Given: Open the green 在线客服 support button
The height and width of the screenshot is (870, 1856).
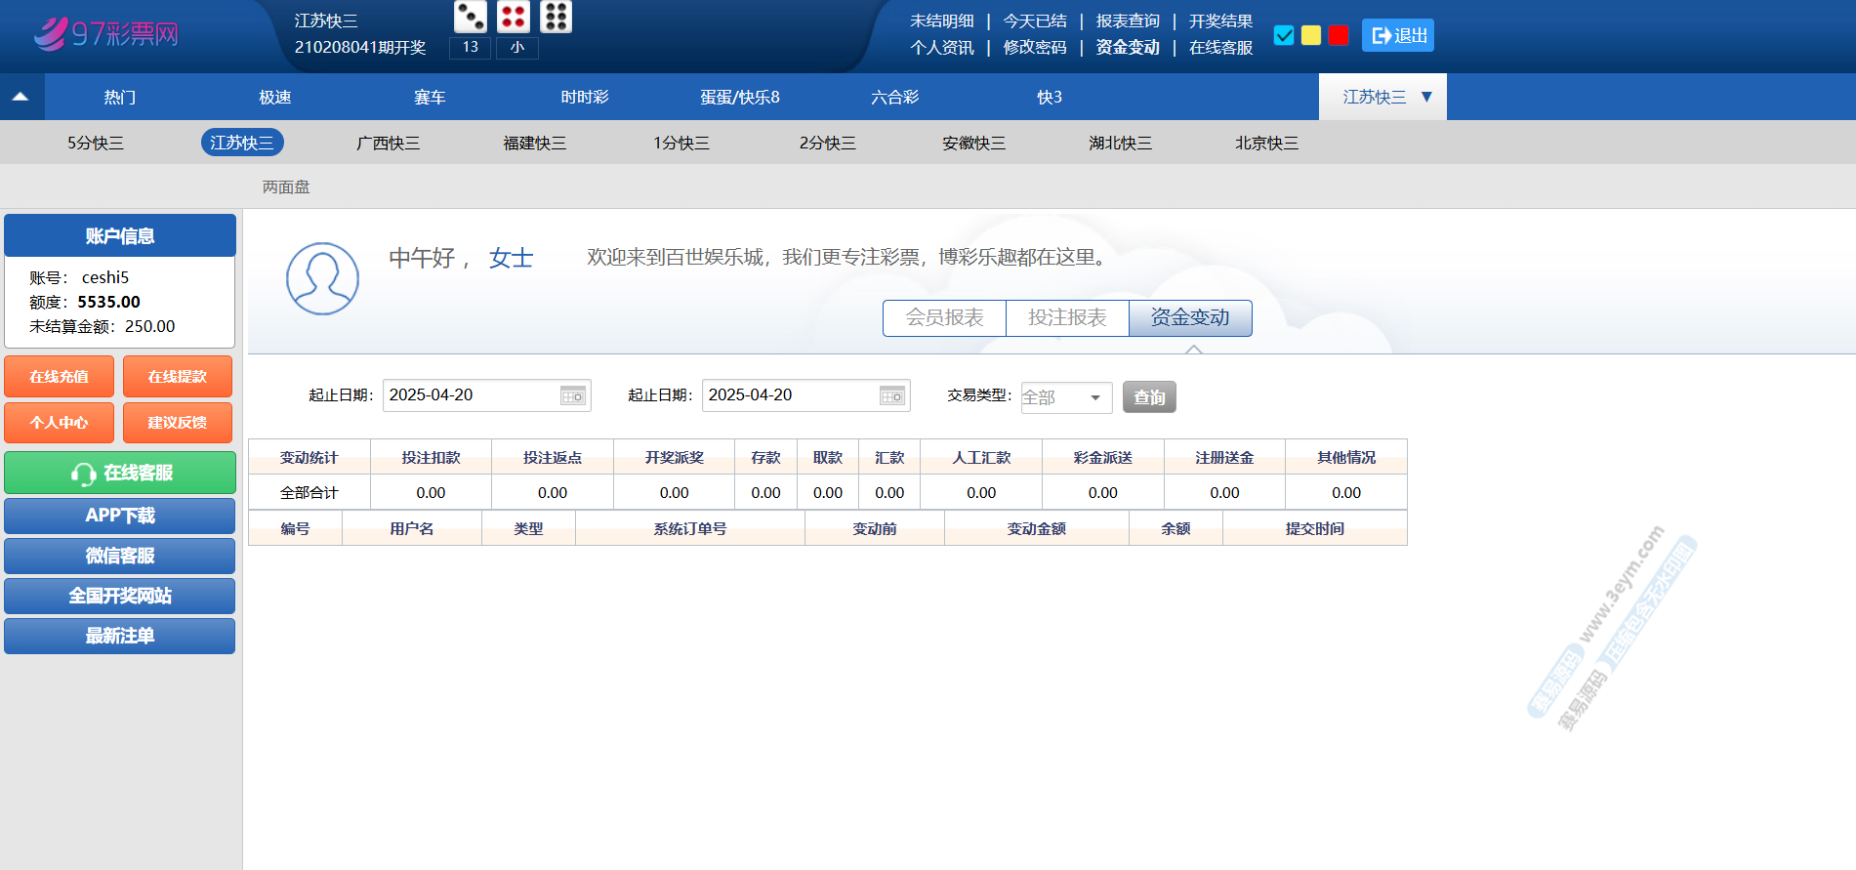Looking at the screenshot, I should [x=120, y=473].
